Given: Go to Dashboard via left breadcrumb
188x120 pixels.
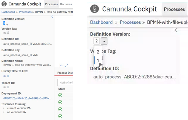Looking at the screenshot, I should pos(8,12).
